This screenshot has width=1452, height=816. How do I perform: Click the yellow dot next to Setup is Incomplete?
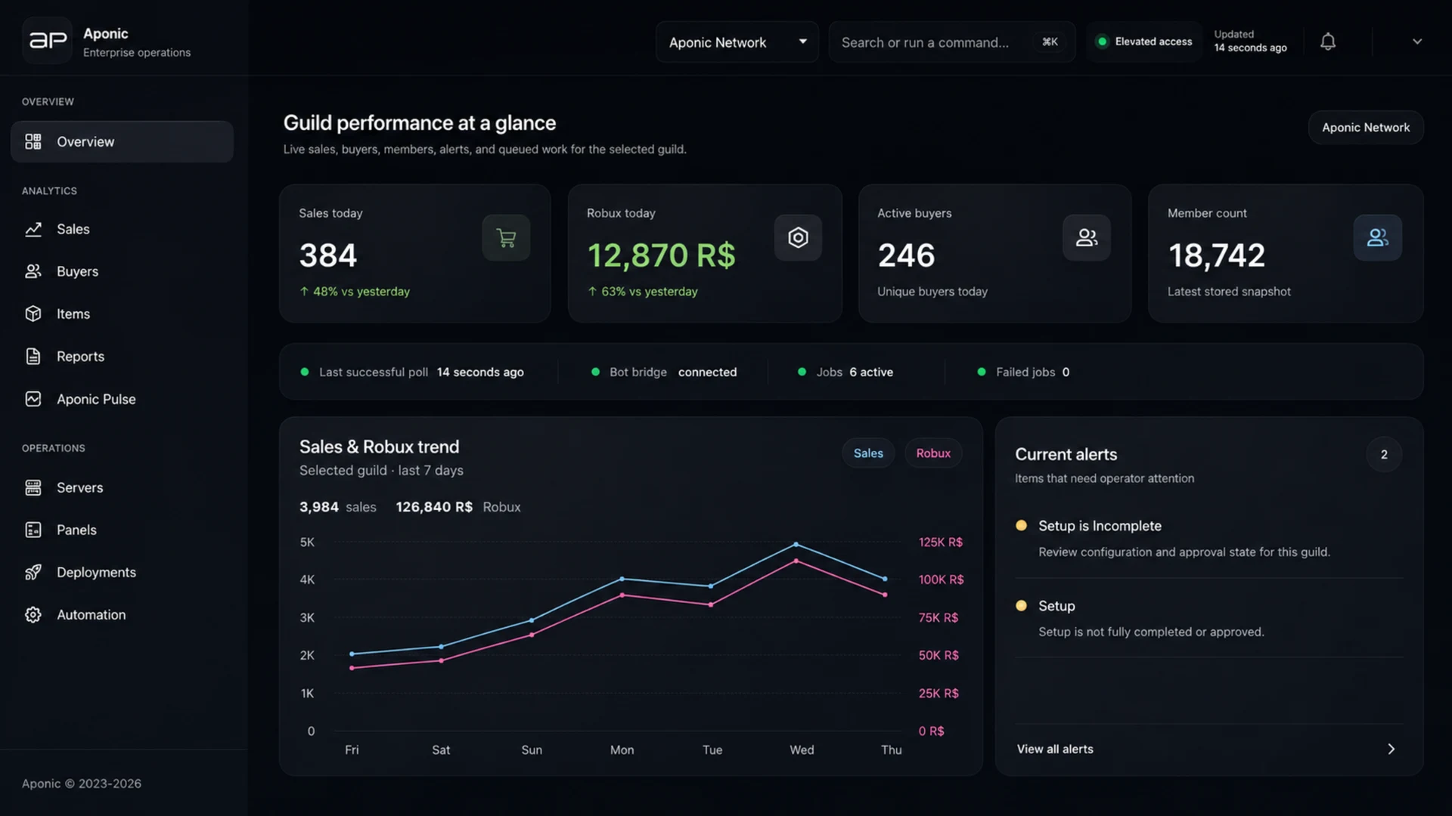point(1021,525)
